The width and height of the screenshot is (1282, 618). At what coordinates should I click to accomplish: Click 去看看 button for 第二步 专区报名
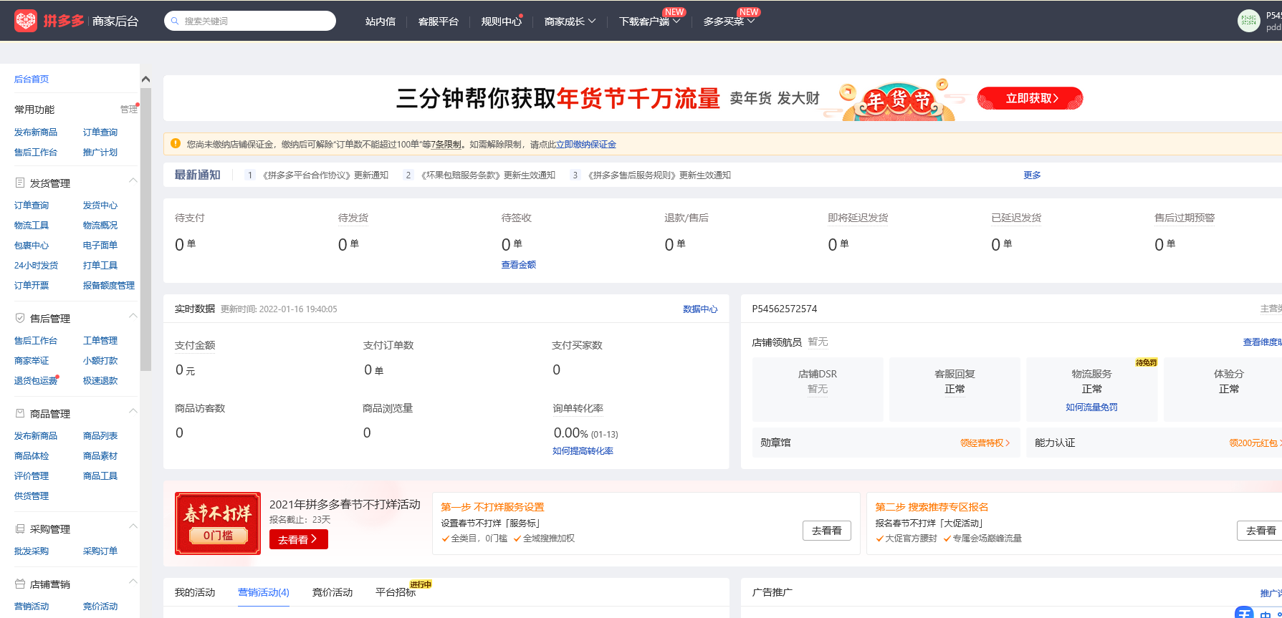1261,531
